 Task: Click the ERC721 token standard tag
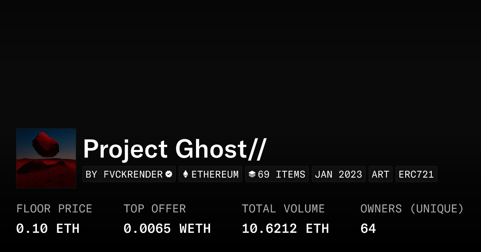coord(416,174)
